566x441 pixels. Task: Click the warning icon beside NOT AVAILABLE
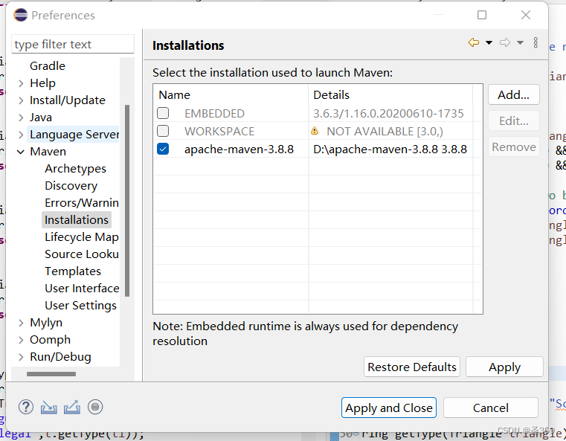(x=315, y=131)
